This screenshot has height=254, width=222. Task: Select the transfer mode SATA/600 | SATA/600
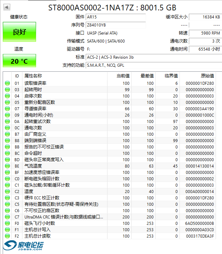point(106,41)
